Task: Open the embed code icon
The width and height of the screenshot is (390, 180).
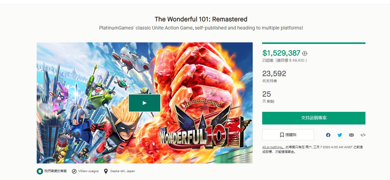Action: click(363, 135)
